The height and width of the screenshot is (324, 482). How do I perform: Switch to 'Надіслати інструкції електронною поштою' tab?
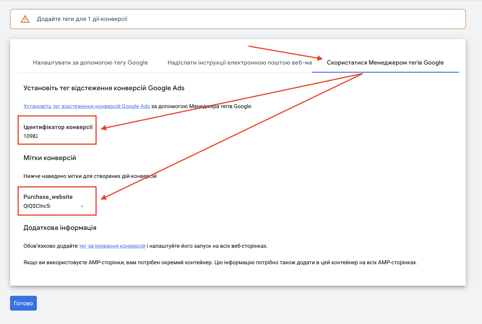240,63
